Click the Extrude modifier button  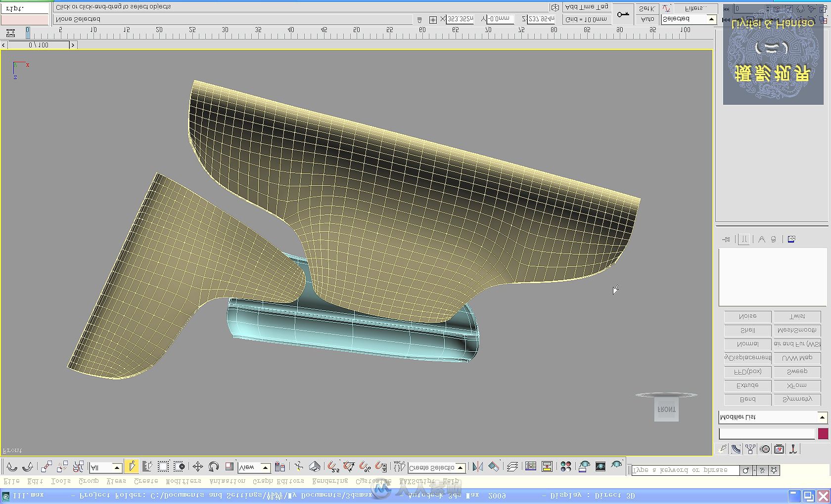tap(747, 385)
